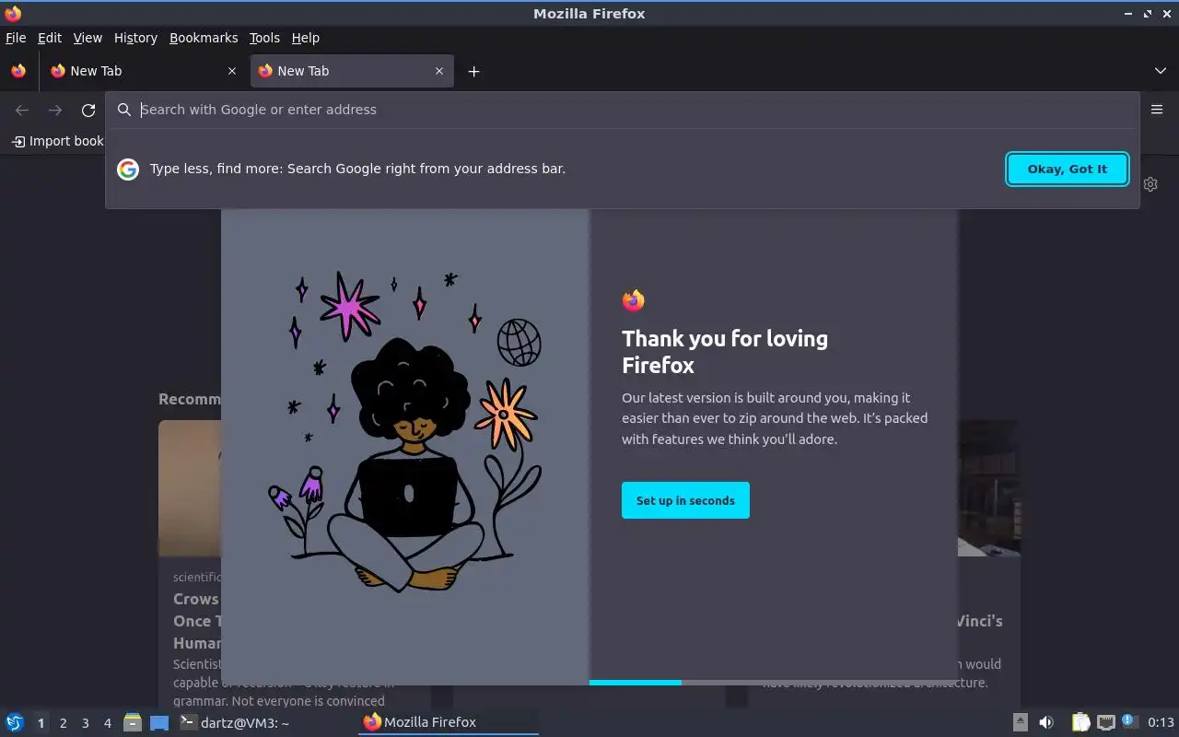The image size is (1179, 737).
Task: Close the second New Tab
Action: point(439,71)
